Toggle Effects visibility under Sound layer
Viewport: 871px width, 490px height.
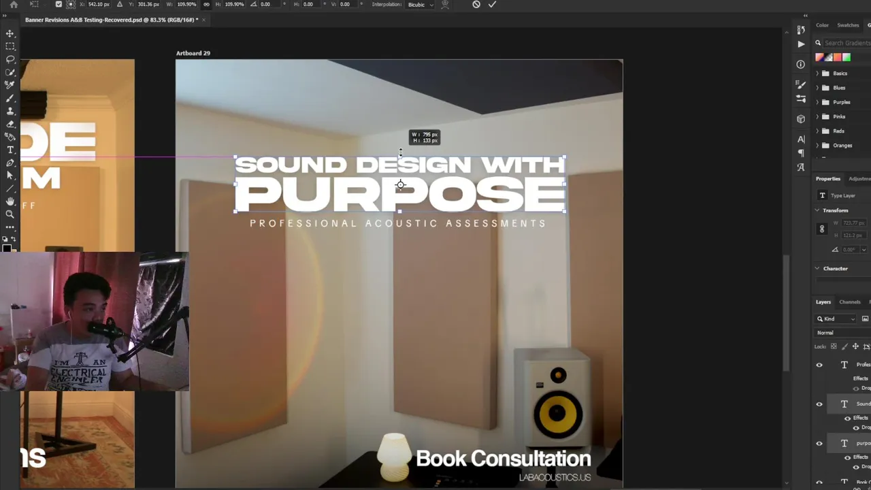click(x=848, y=418)
